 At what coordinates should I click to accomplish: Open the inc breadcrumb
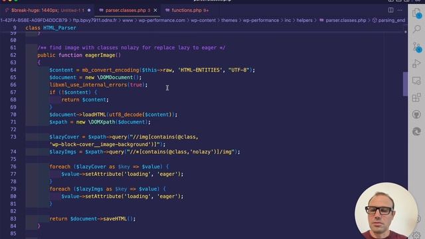tap(288, 21)
